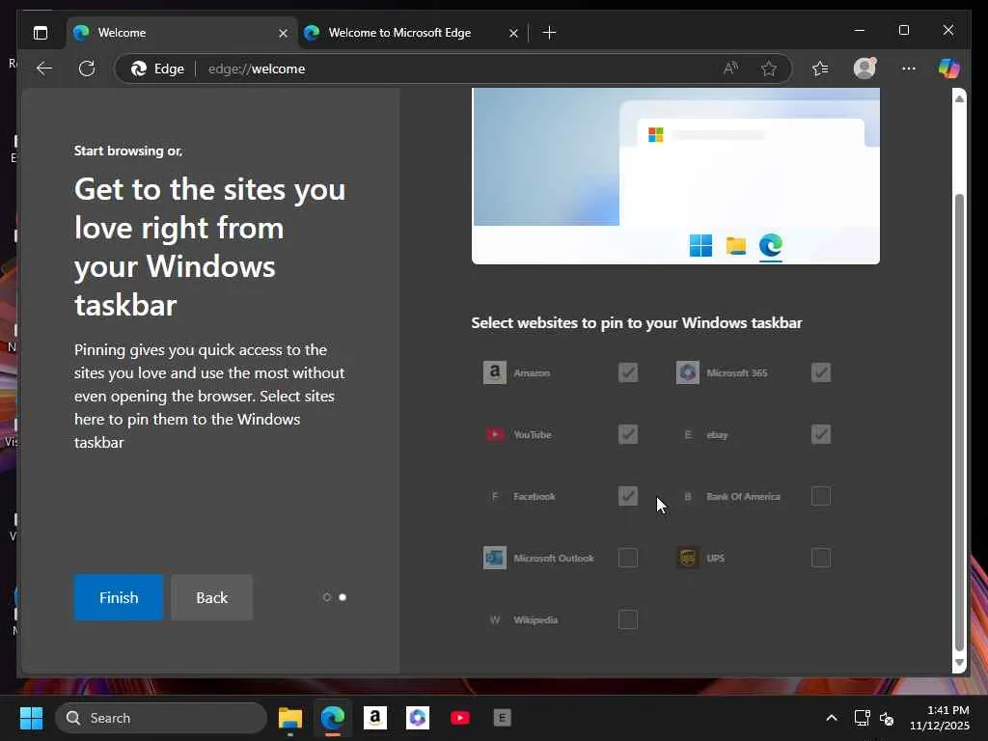Click the Amazon site icon in list
This screenshot has height=741, width=988.
click(x=495, y=372)
